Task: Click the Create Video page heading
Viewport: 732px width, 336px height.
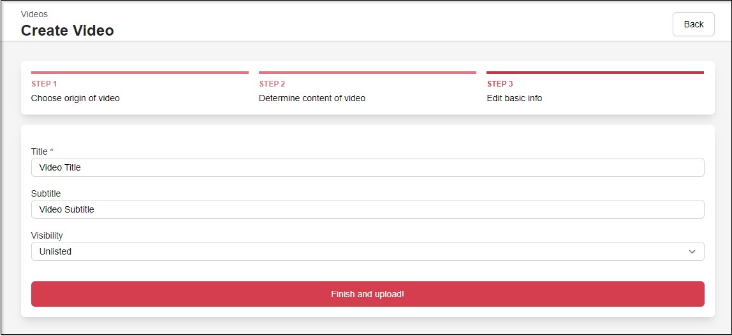Action: click(68, 30)
